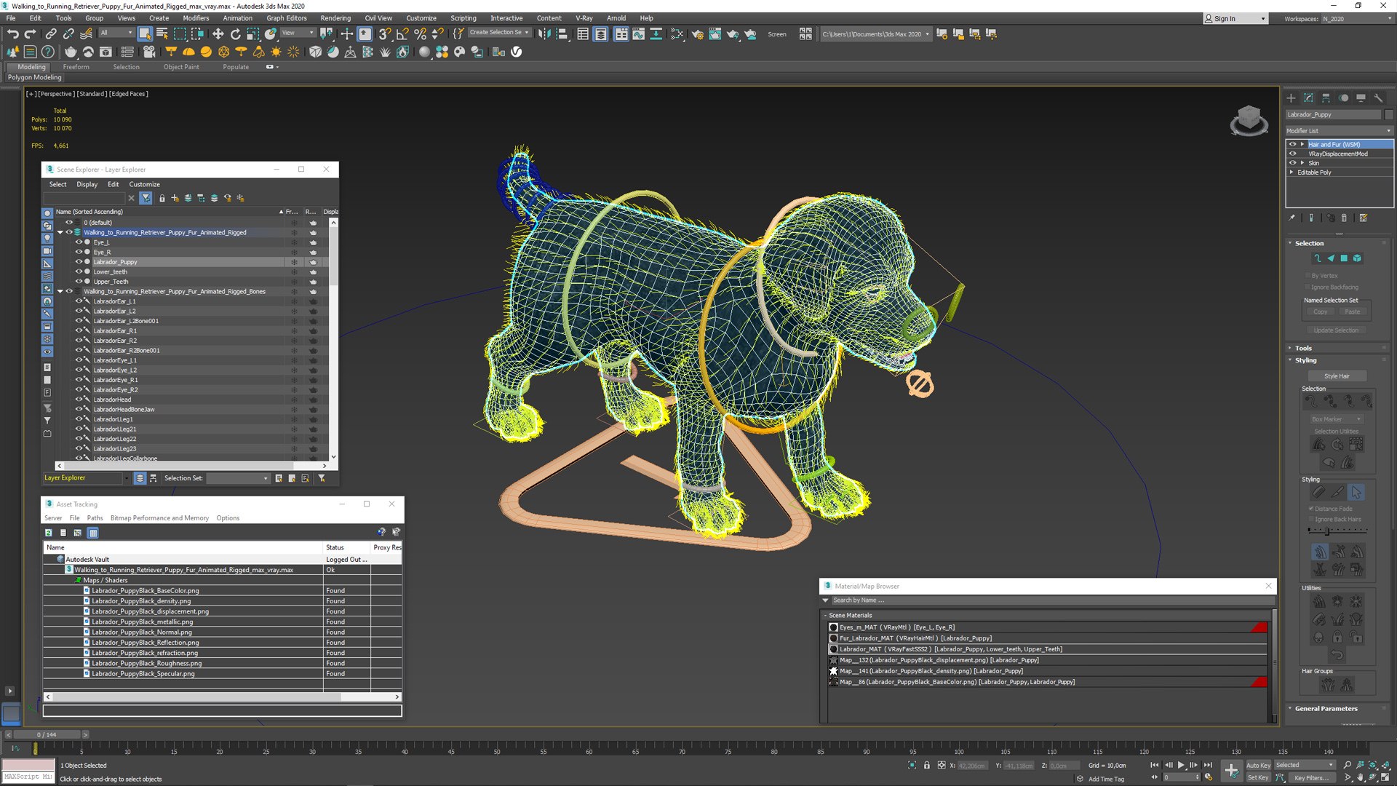
Task: Click the Set Key button
Action: [x=1257, y=777]
